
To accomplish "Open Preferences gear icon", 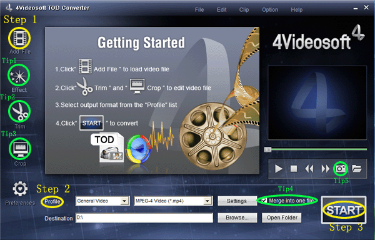I will click(x=20, y=189).
